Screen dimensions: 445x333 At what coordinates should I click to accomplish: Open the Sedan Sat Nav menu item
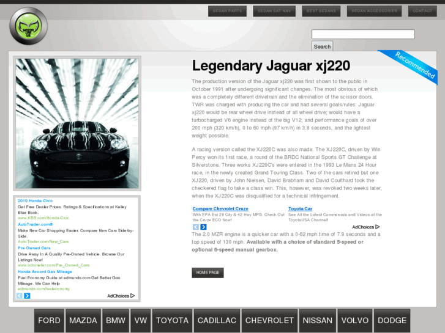pos(274,11)
